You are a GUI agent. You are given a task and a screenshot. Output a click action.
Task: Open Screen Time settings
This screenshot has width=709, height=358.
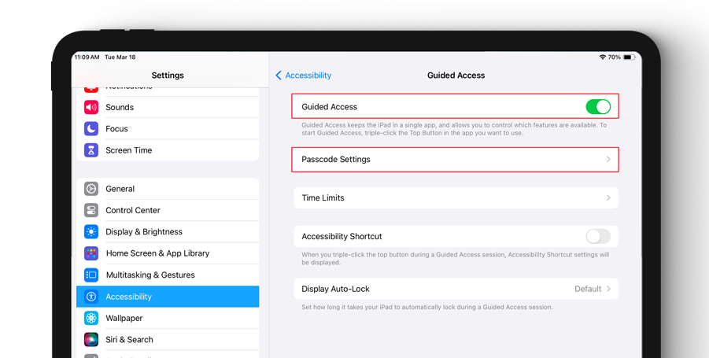(168, 150)
